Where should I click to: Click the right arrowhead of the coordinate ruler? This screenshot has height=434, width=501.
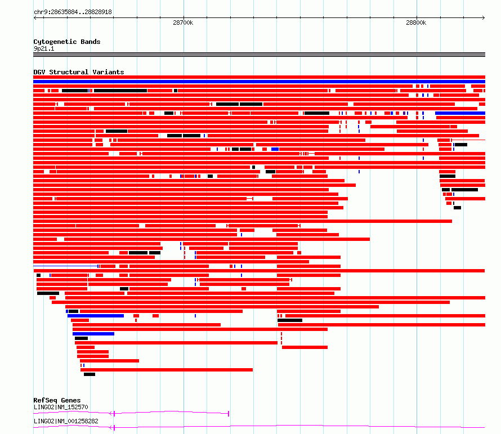pyautogui.click(x=483, y=18)
